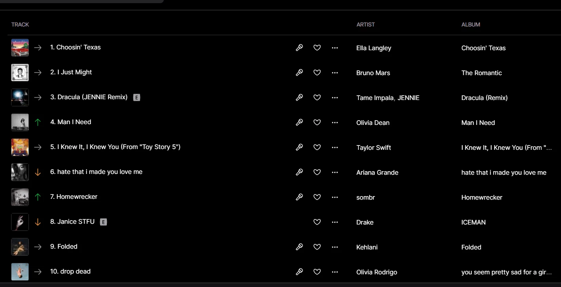Select track title "4. Man I Need"
Image resolution: width=561 pixels, height=287 pixels.
[x=71, y=122]
